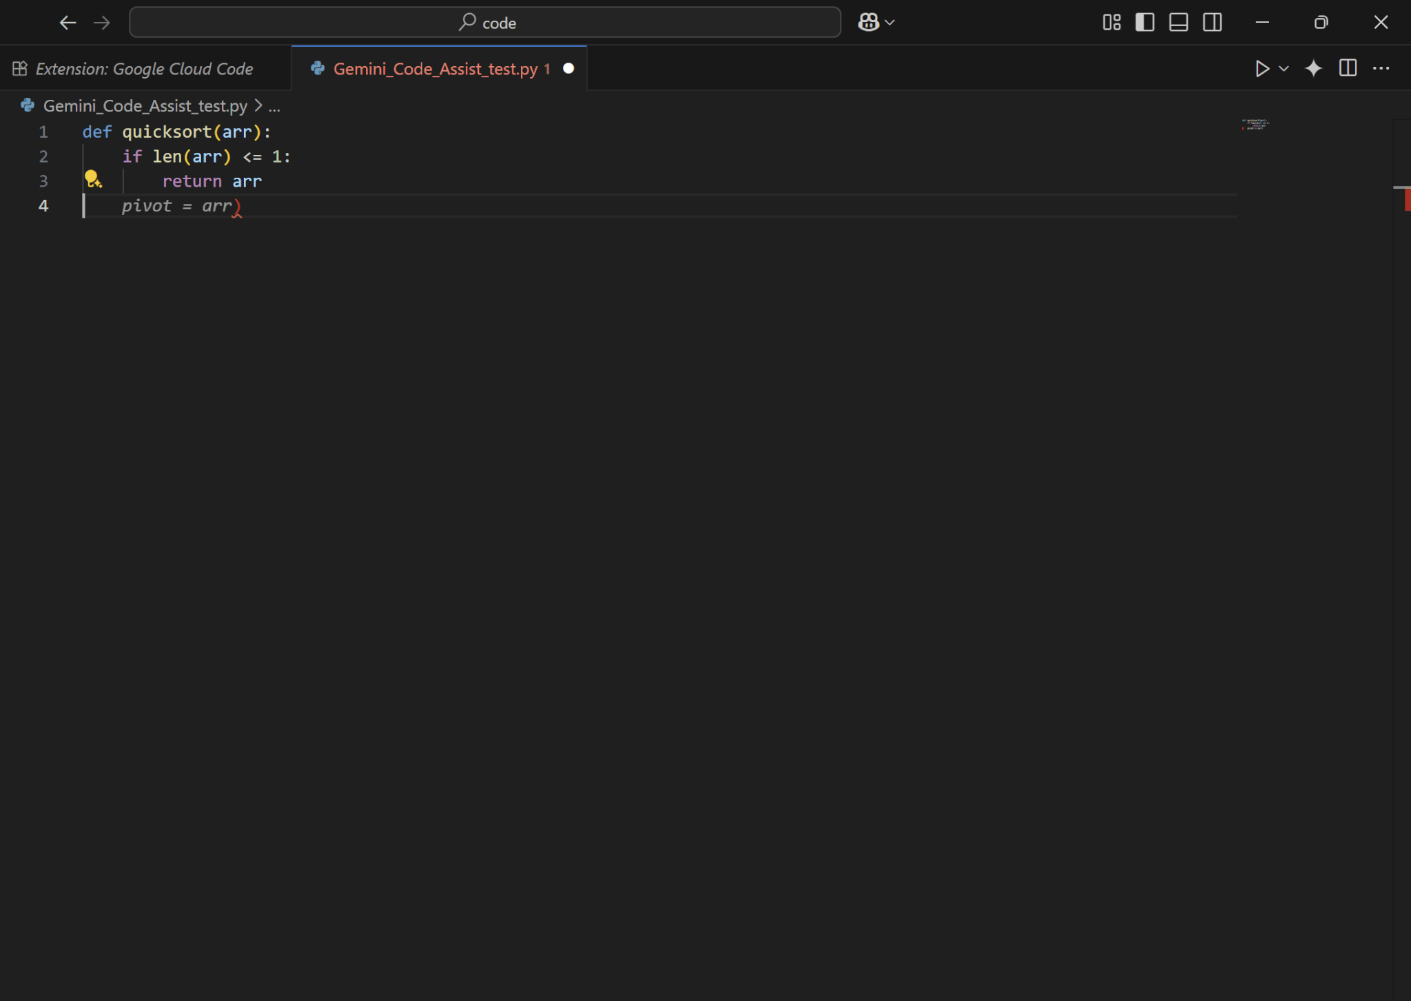Click the 'pivot = arr' suggestion text

coord(177,206)
